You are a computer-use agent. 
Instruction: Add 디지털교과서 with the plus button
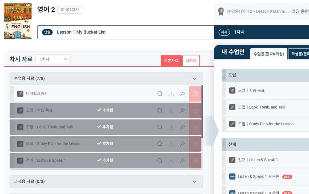point(195,94)
